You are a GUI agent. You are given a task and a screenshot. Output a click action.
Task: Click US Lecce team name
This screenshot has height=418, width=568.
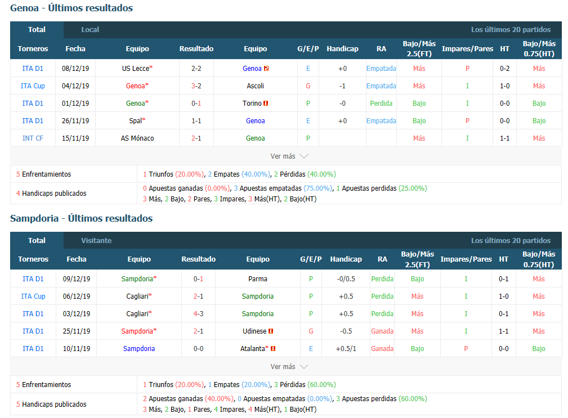click(x=136, y=69)
